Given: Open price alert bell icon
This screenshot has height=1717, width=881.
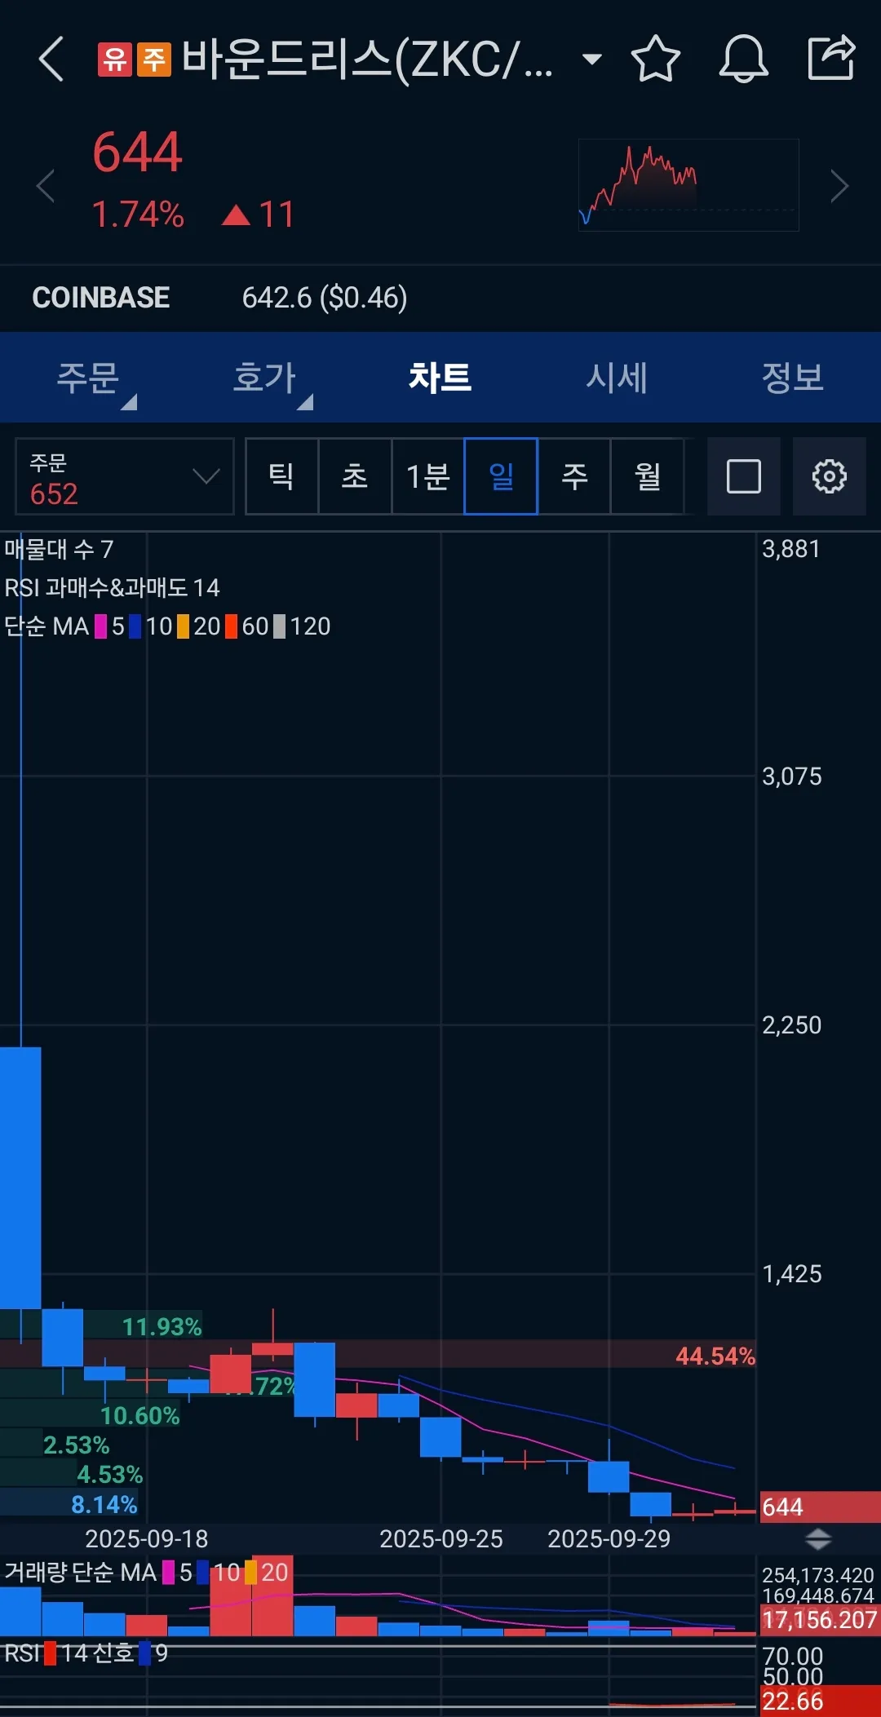Looking at the screenshot, I should [x=742, y=60].
